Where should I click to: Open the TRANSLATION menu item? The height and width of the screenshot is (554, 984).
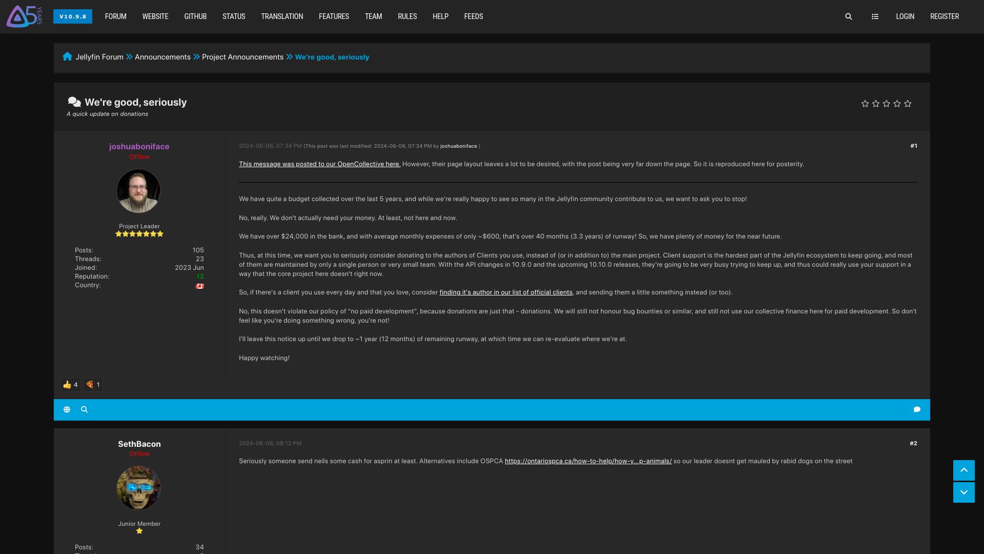pos(282,16)
